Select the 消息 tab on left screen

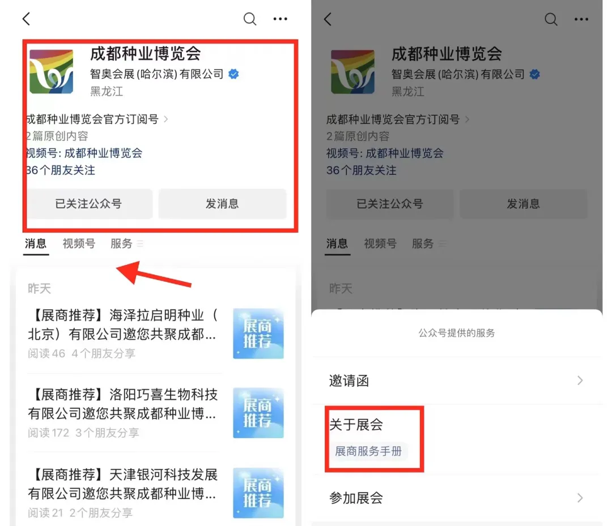pyautogui.click(x=36, y=243)
